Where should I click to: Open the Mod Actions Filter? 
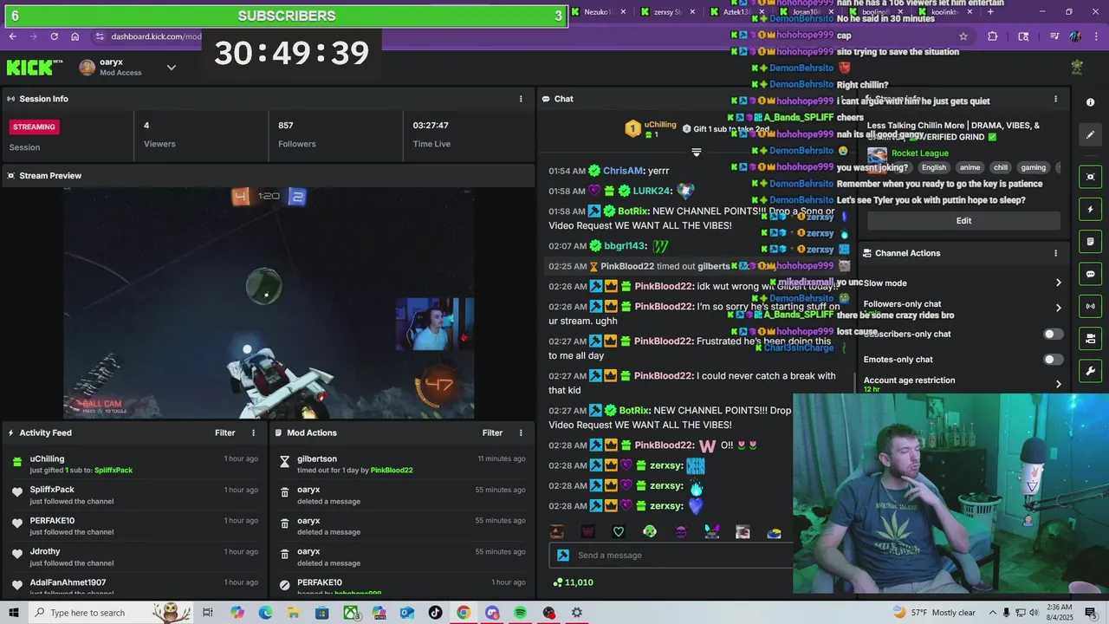pyautogui.click(x=492, y=432)
